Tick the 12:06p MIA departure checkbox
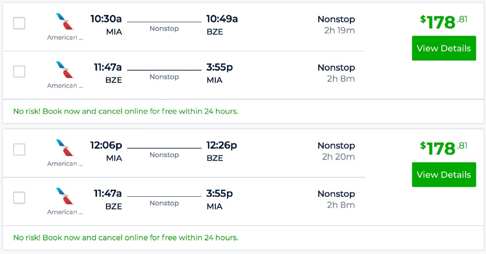486x254 pixels. 19,150
